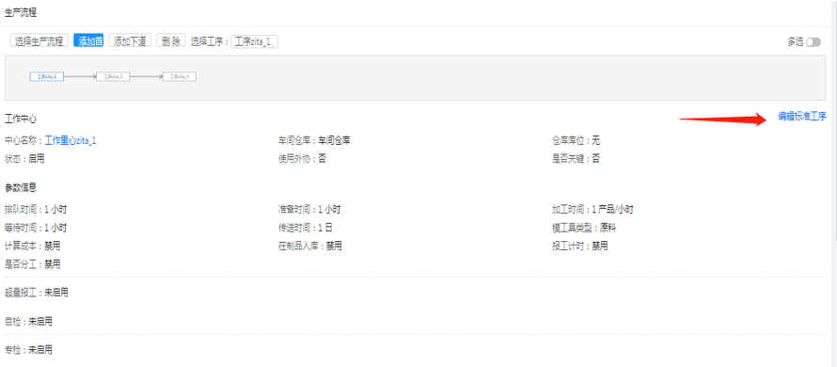Click the 选择生产流程 button
This screenshot has height=367, width=837.
click(39, 41)
